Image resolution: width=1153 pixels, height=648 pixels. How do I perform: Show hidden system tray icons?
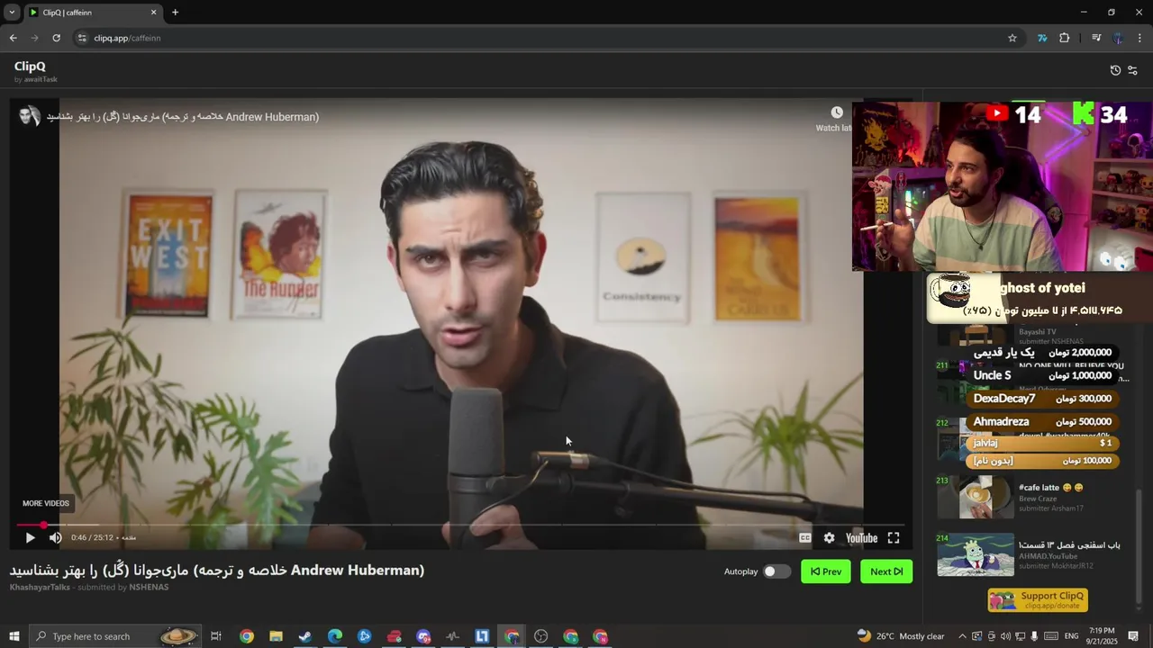962,636
